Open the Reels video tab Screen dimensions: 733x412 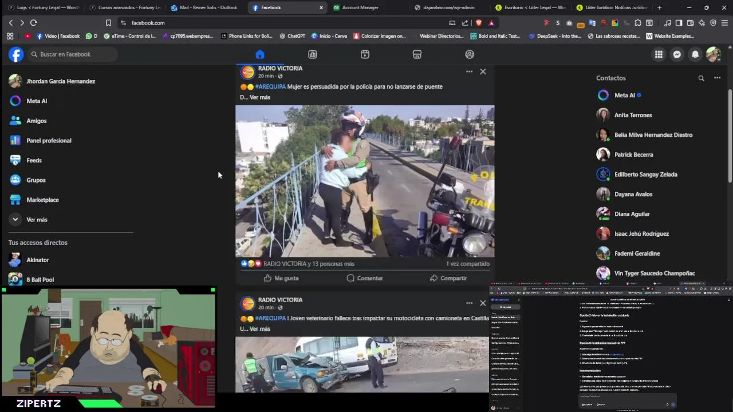pos(365,54)
